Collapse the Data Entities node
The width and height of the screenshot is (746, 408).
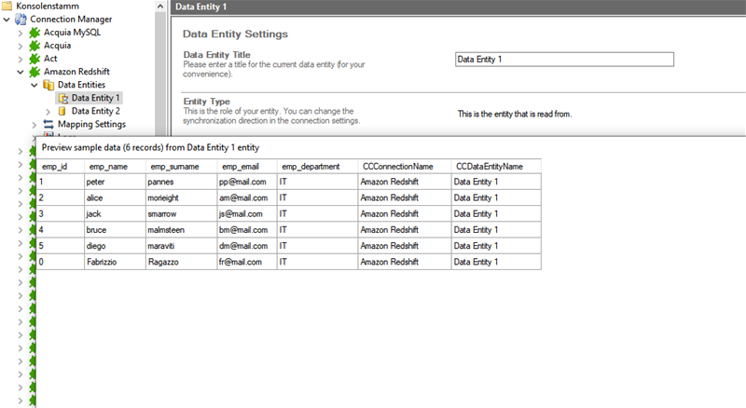pos(35,85)
